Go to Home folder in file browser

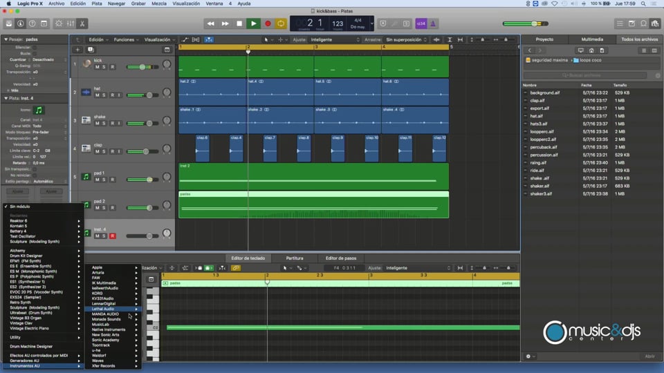point(591,50)
